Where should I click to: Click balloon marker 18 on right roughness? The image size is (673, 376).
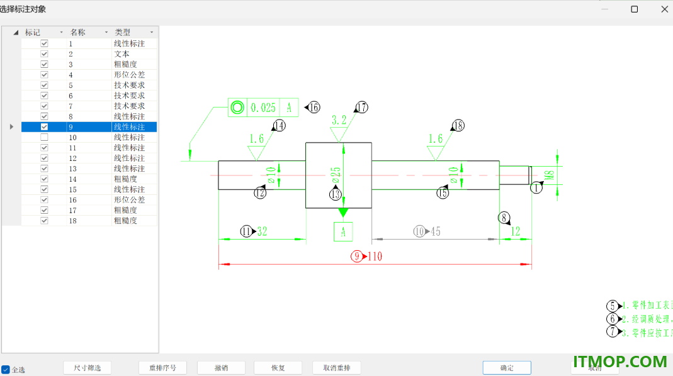pos(458,126)
